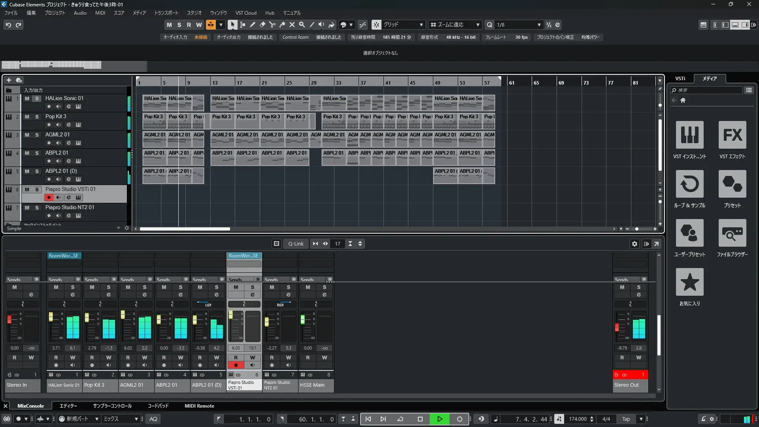759x427 pixels.
Task: Disable record on Piapro Studio VSTi 01
Action: point(49,197)
